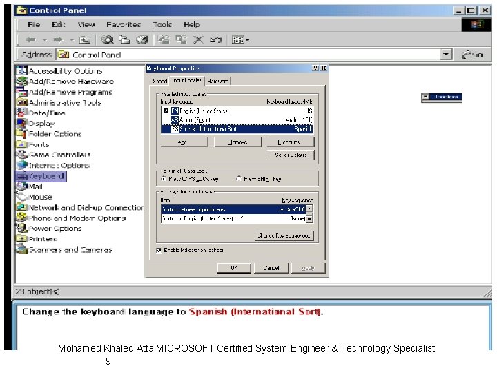Screen dimensions: 497x373
Task: Click the Undo toolbar icon
Action: coord(215,39)
